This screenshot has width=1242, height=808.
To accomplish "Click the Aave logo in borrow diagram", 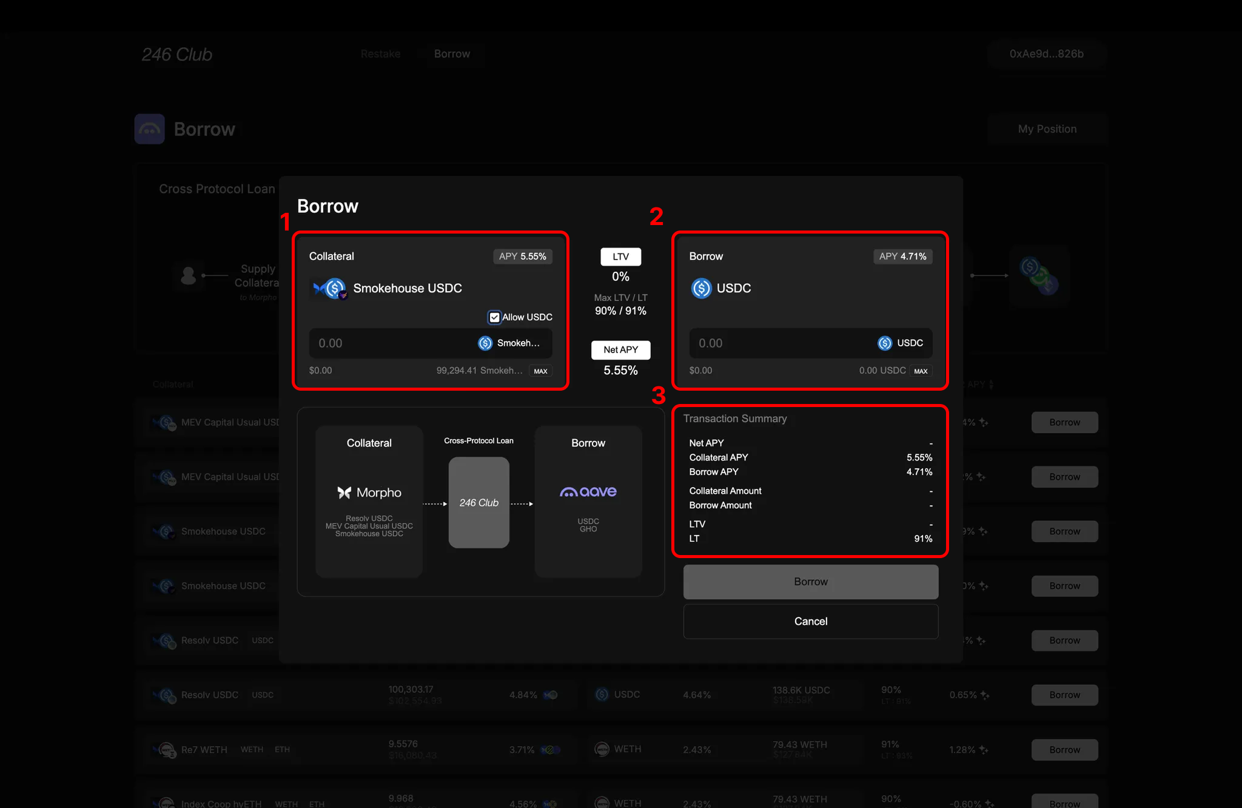I will point(588,492).
